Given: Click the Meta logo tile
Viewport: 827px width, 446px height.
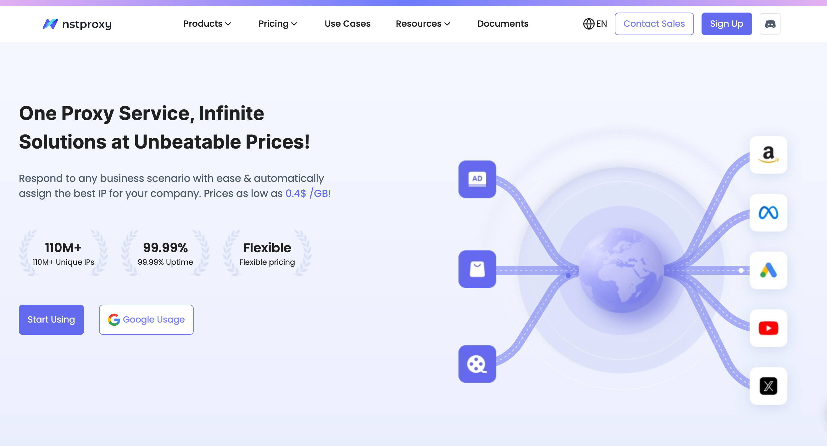Looking at the screenshot, I should coord(768,213).
